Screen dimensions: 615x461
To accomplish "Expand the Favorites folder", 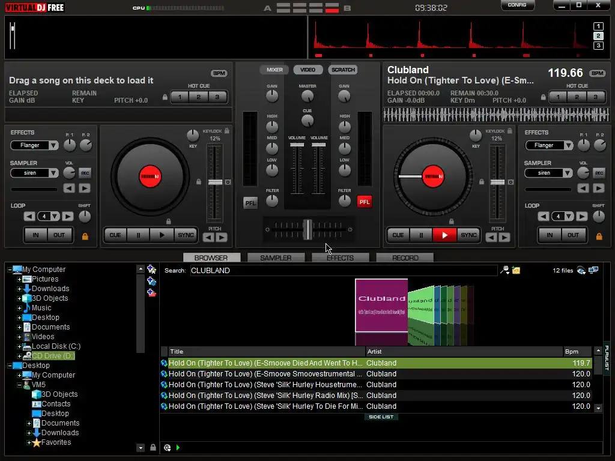I will 29,442.
